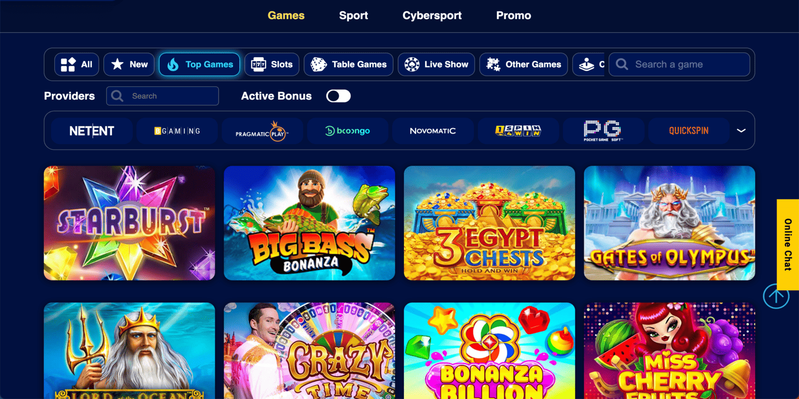Focus the Providers search box
Screen dimensions: 799x399
tap(162, 96)
